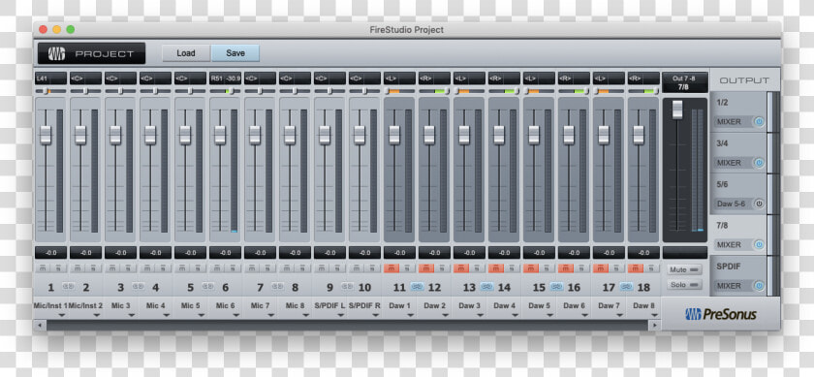Click the PreSonus PROJECT logo
Viewport: 814px width, 377px height.
click(91, 53)
